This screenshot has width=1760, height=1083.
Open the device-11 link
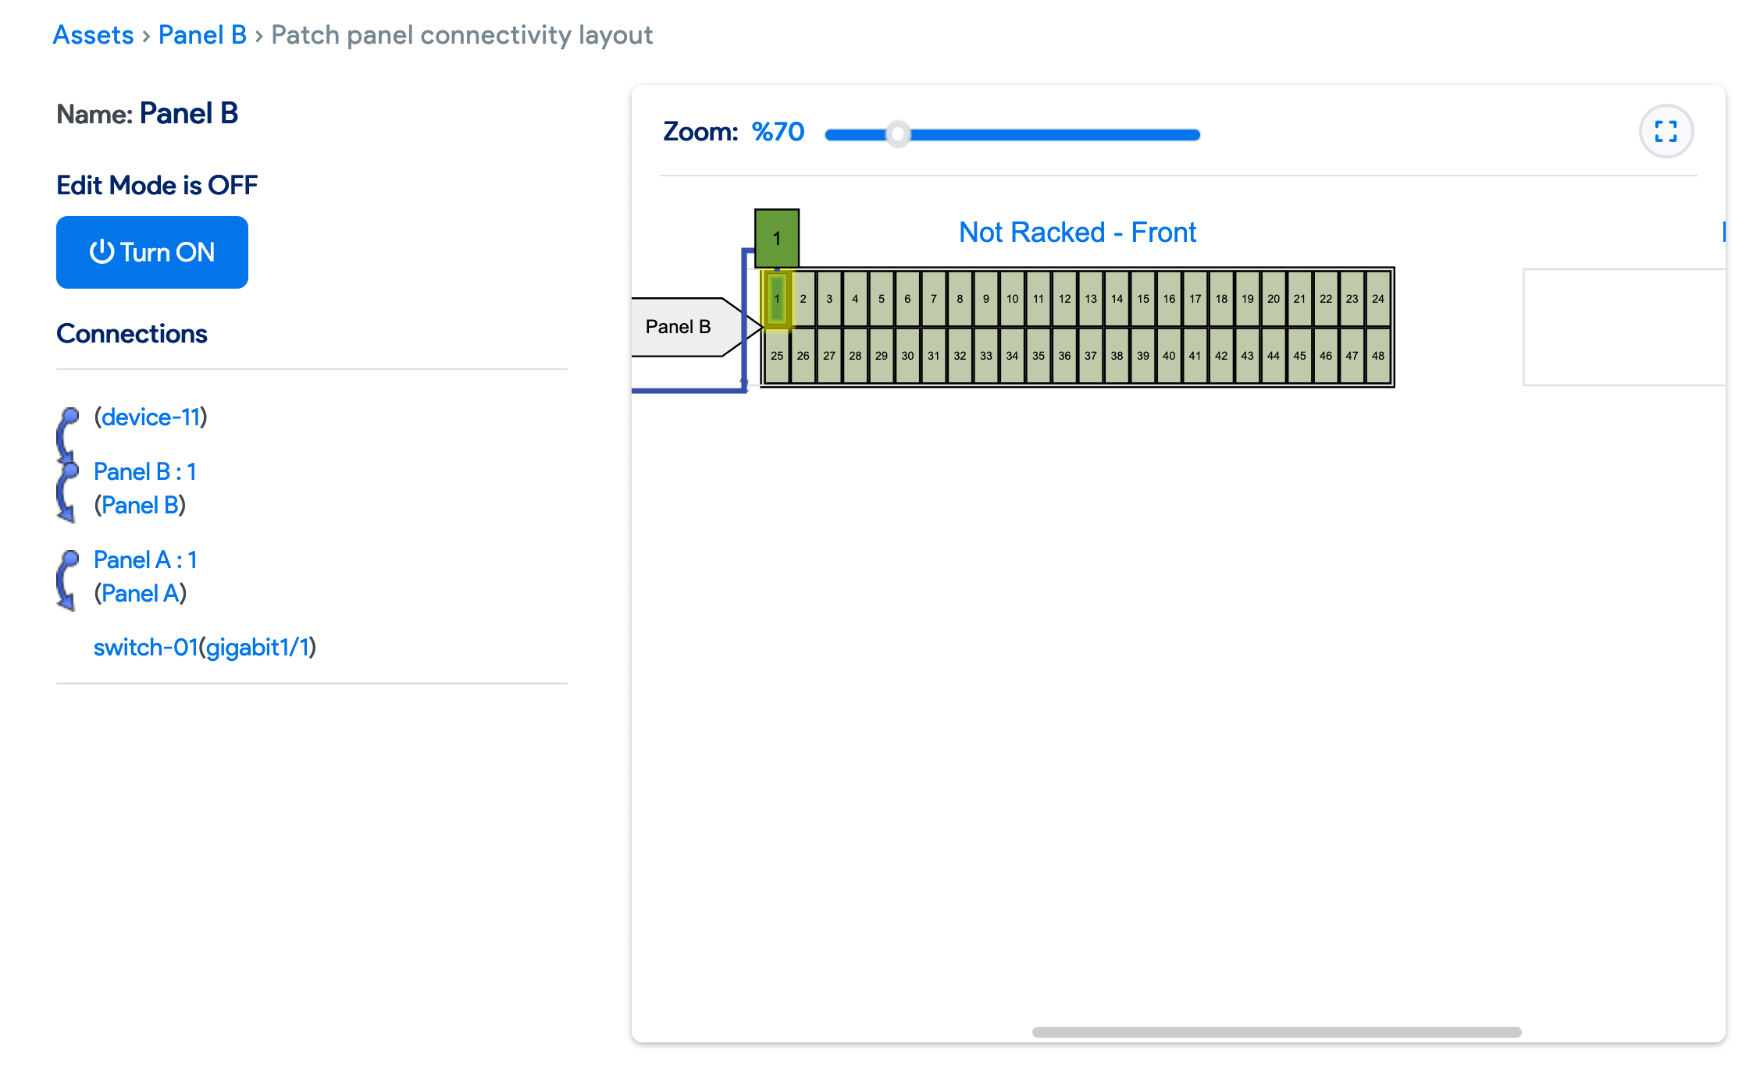pyautogui.click(x=151, y=417)
